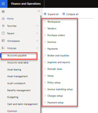Screen dimensions: 98x113
Task: Open the Budgeting module
Action: (x=13, y=97)
